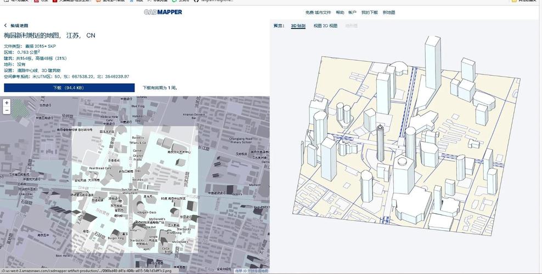Image resolution: width=542 pixels, height=274 pixels.
Task: Click the Tiffany & Co label on map
Action: 138,142
